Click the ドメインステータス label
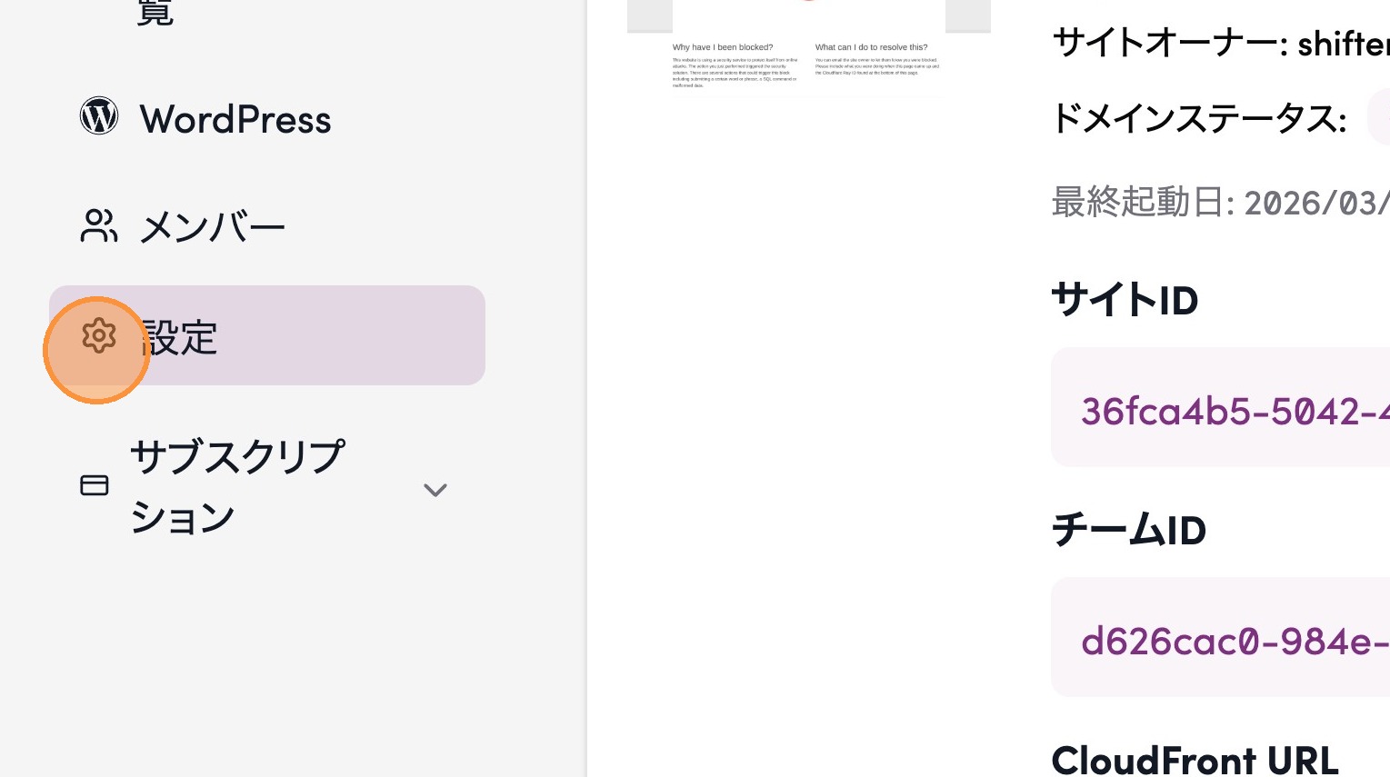This screenshot has height=777, width=1390. pyautogui.click(x=1198, y=118)
